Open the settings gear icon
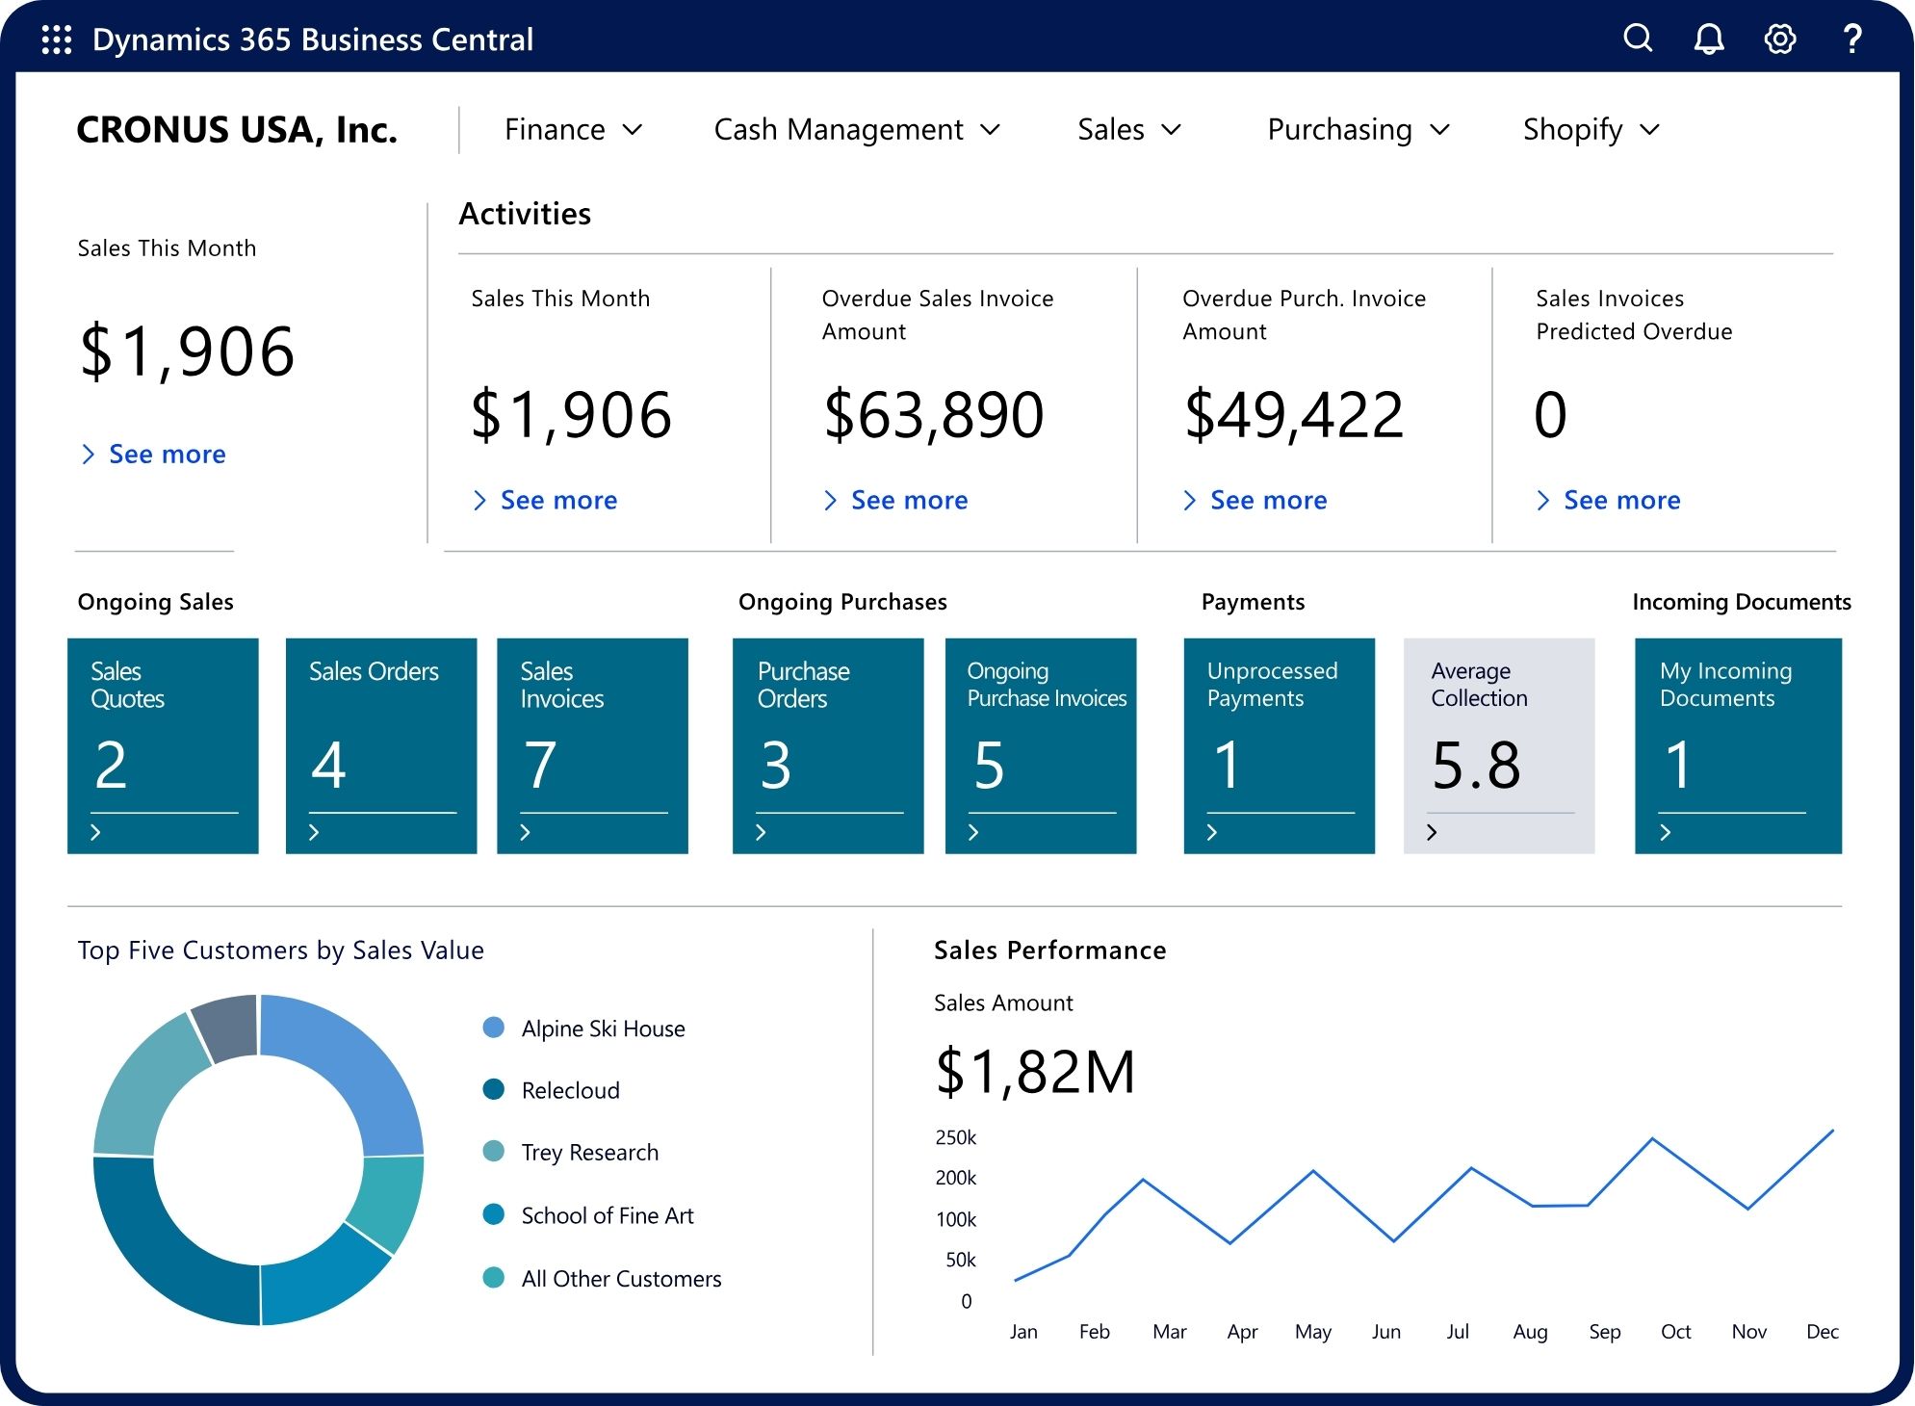 (1780, 39)
